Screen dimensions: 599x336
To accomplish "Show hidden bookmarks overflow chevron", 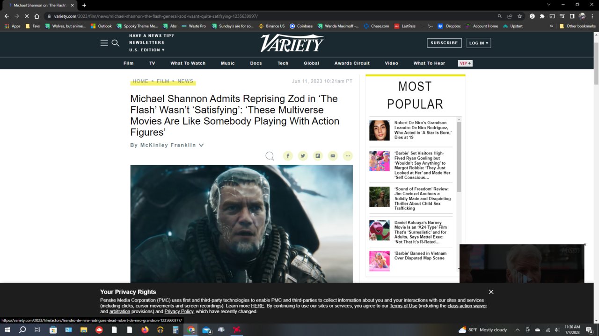I will 551,26.
